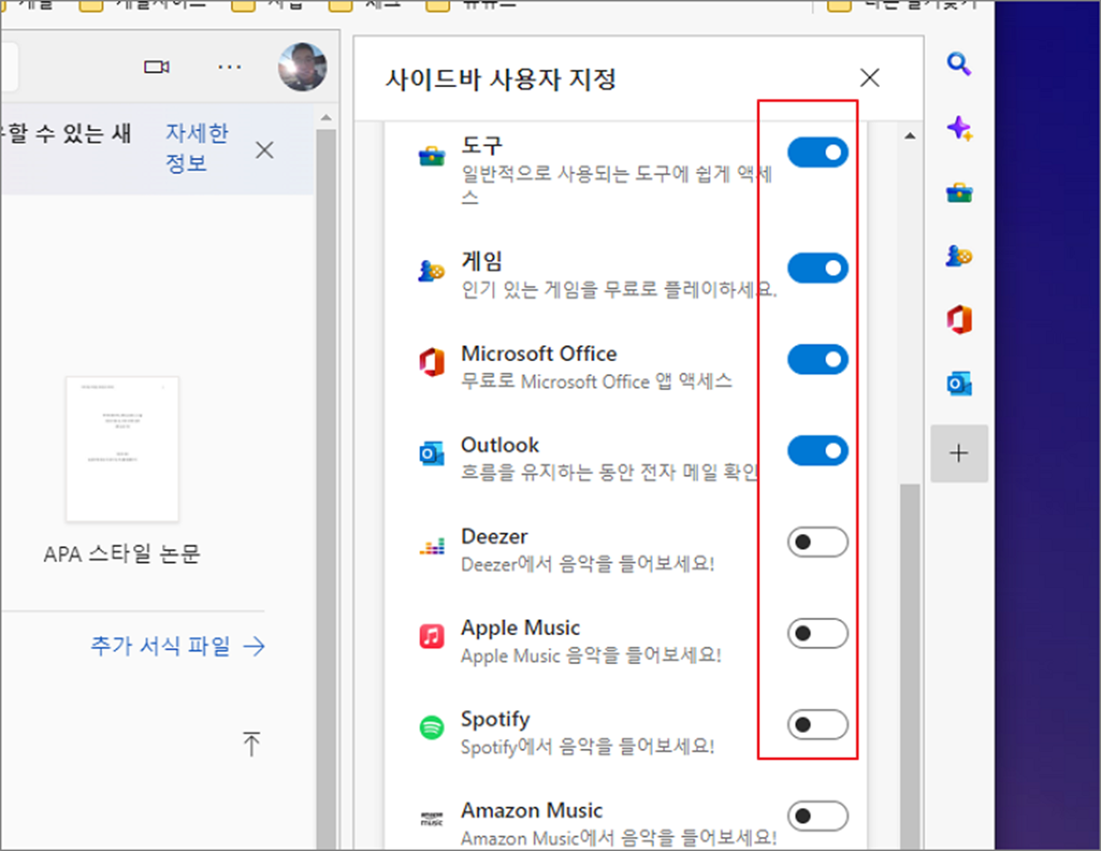Viewport: 1101px width, 851px height.
Task: Click the Amazon Music item title
Action: pos(532,810)
